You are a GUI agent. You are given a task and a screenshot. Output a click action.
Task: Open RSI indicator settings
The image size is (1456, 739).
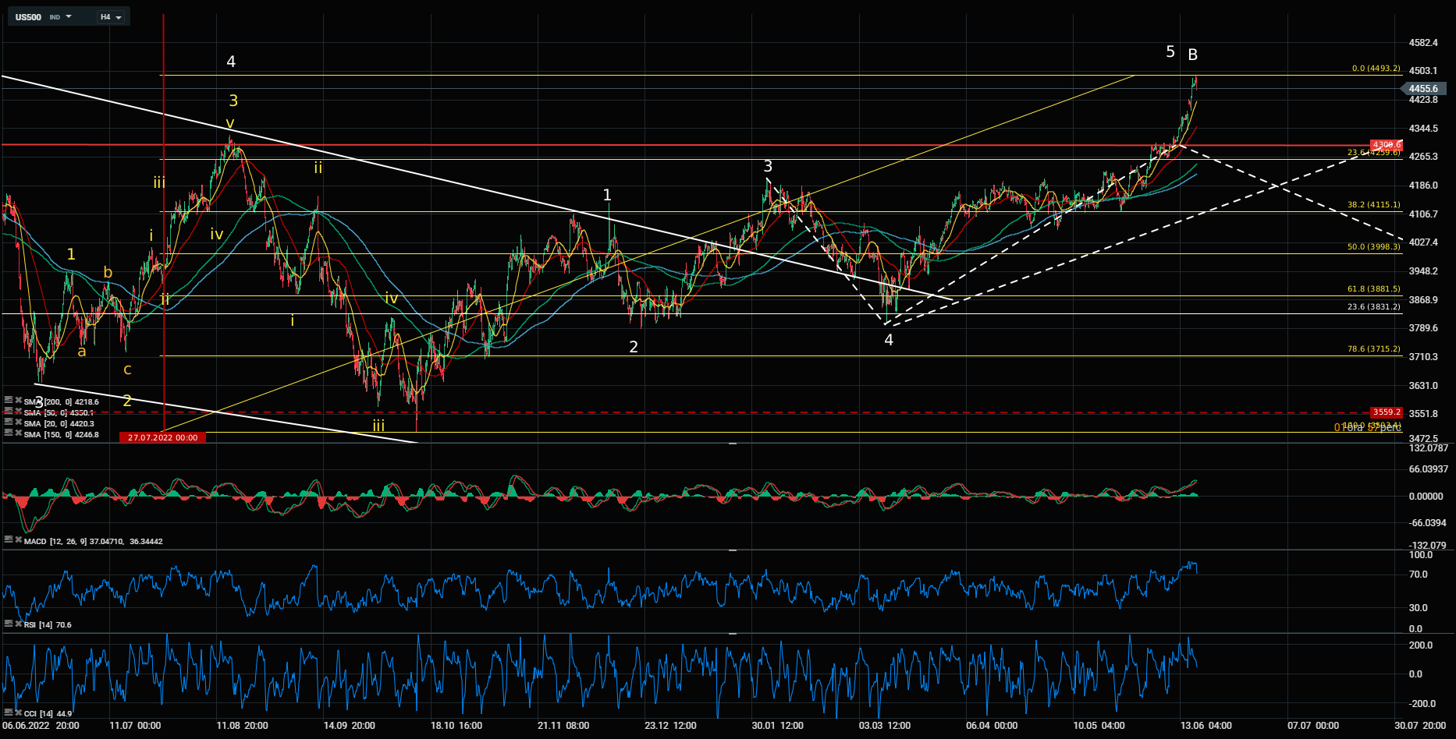9,624
